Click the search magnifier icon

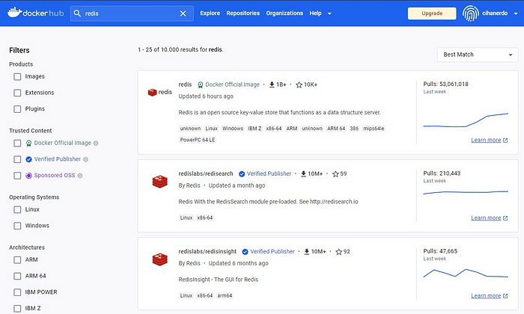(77, 13)
